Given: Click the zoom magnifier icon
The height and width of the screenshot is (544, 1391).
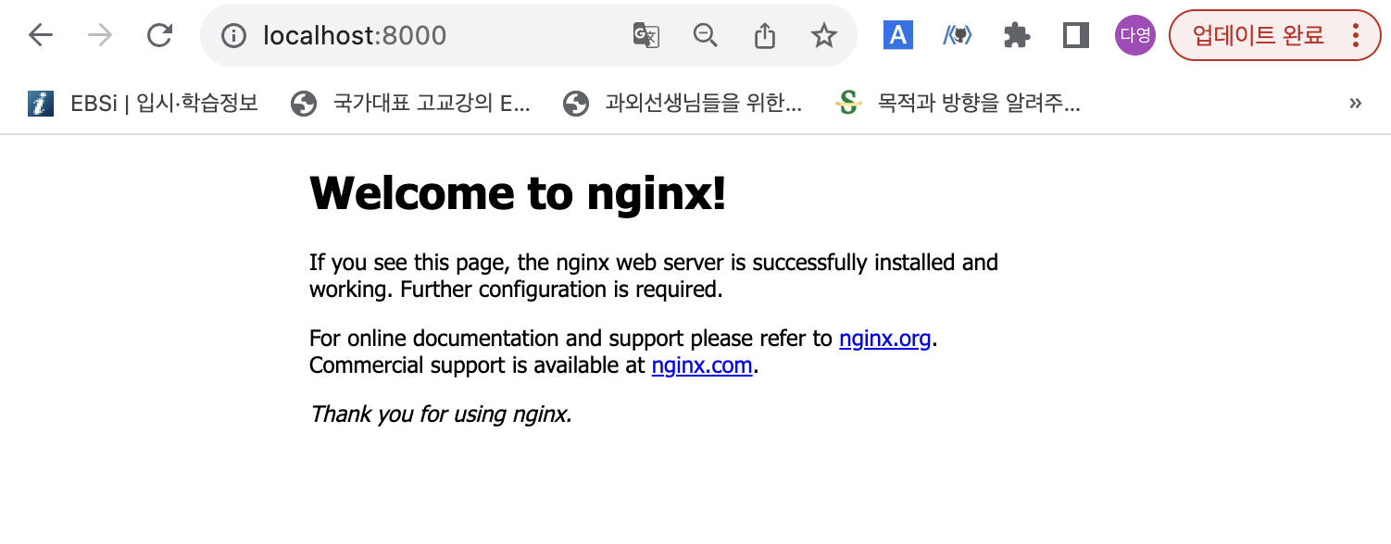Looking at the screenshot, I should (x=706, y=35).
